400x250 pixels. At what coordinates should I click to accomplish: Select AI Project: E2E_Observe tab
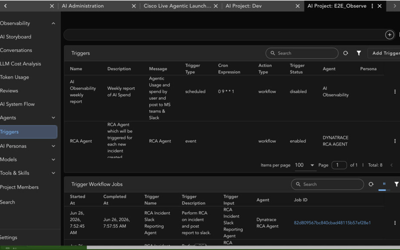coord(337,6)
